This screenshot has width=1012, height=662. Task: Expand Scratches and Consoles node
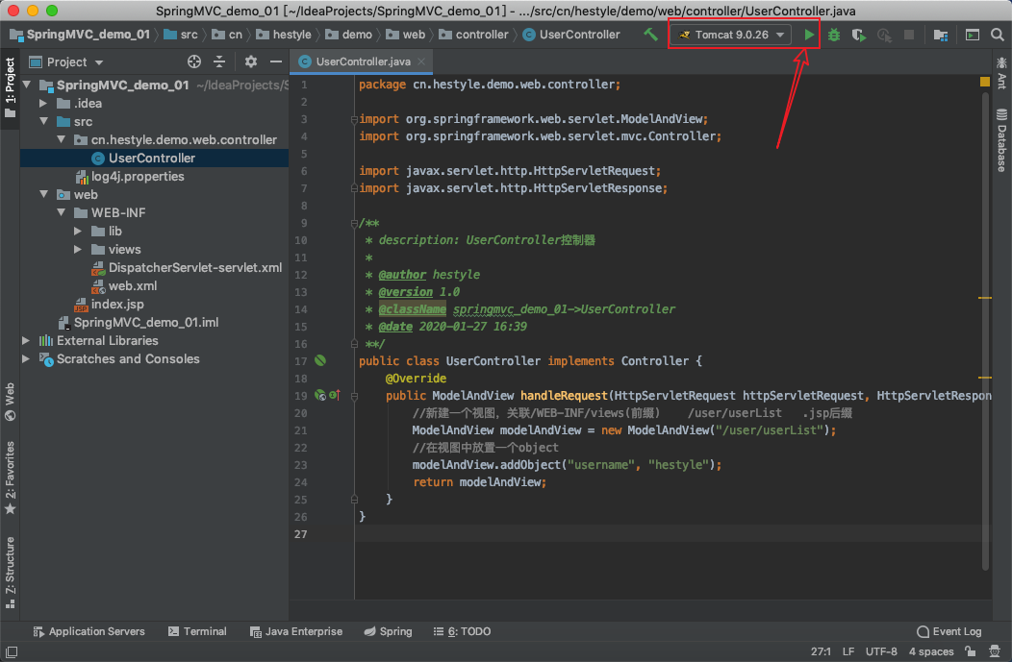(26, 358)
